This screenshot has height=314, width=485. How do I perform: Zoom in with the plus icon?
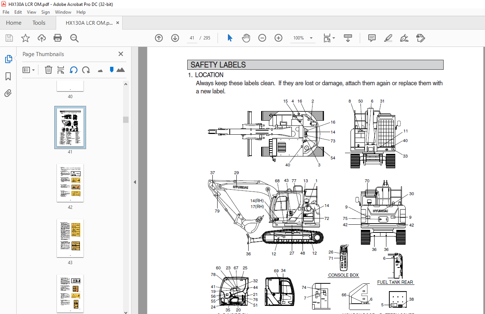coord(279,38)
